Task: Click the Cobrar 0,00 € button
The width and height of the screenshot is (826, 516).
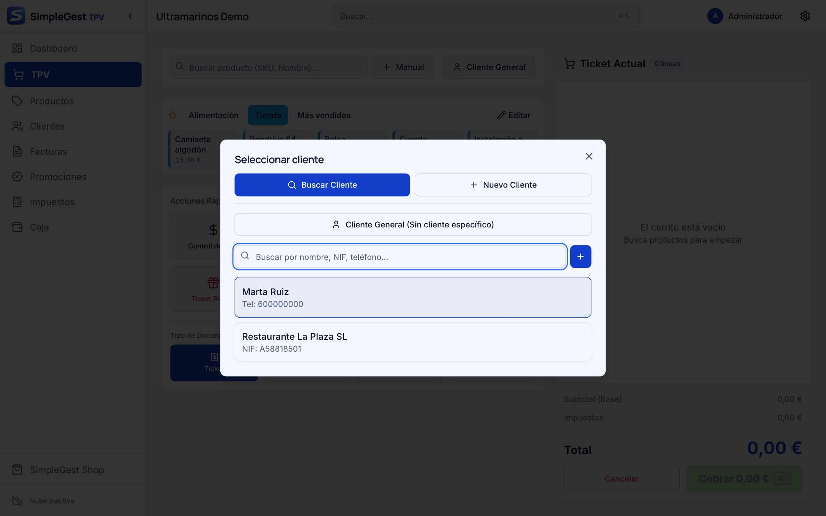Action: [744, 479]
